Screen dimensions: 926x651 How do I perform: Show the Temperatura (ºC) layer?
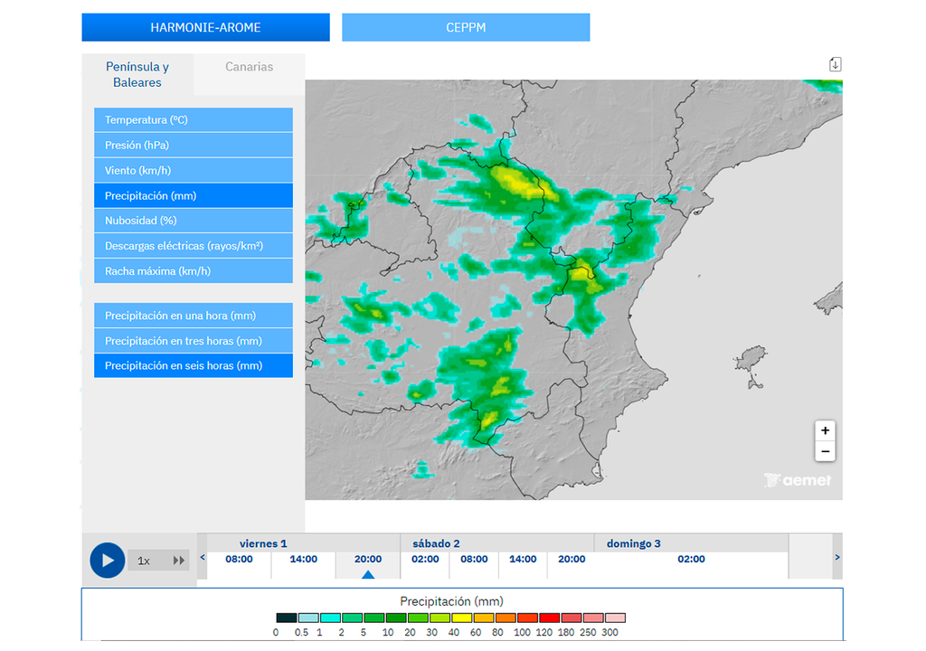pyautogui.click(x=194, y=119)
